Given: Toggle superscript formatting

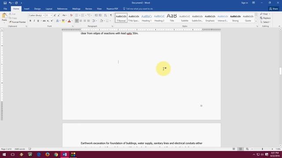Looking at the screenshot, I should click(52, 21).
